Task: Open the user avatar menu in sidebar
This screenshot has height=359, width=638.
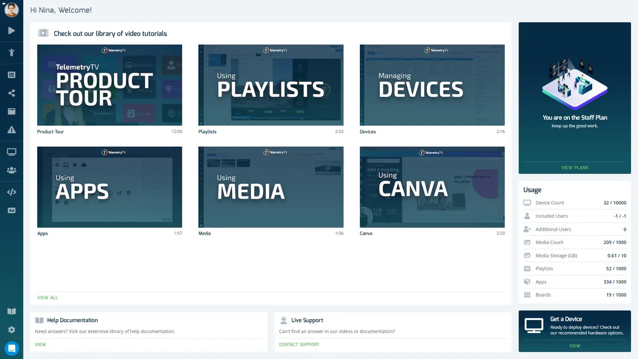Action: [x=11, y=10]
